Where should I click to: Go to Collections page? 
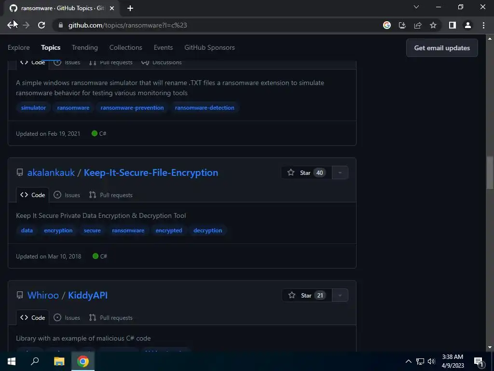[126, 47]
